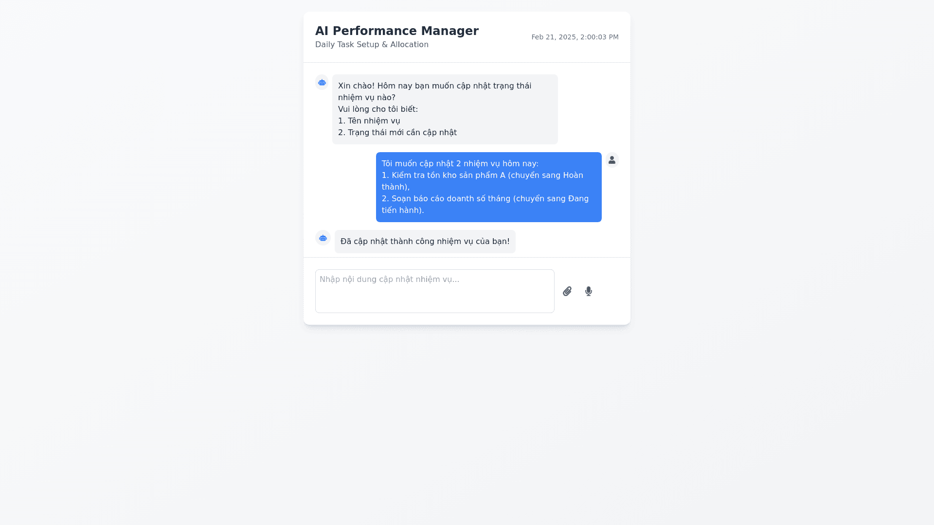Screen dimensions: 934x525
Task: Click the "tiến hành)." text in the user message
Action: click(402, 210)
